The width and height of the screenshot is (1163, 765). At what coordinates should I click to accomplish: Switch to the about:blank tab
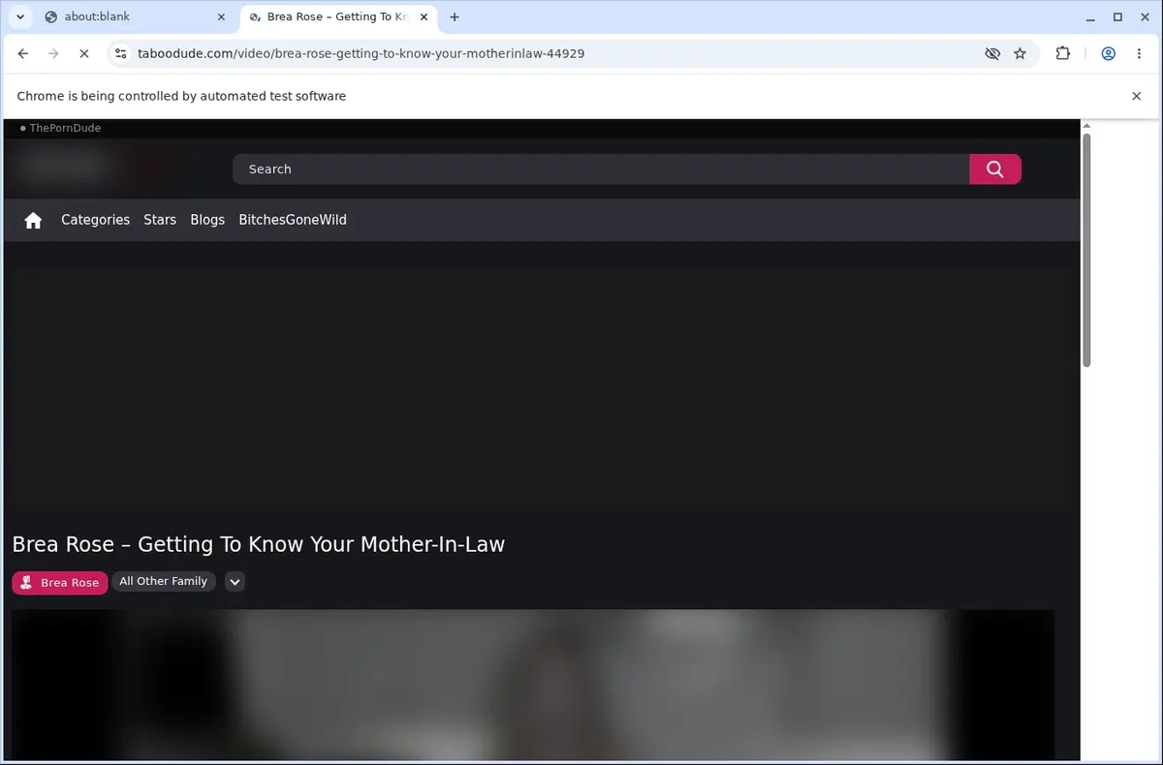(x=135, y=16)
